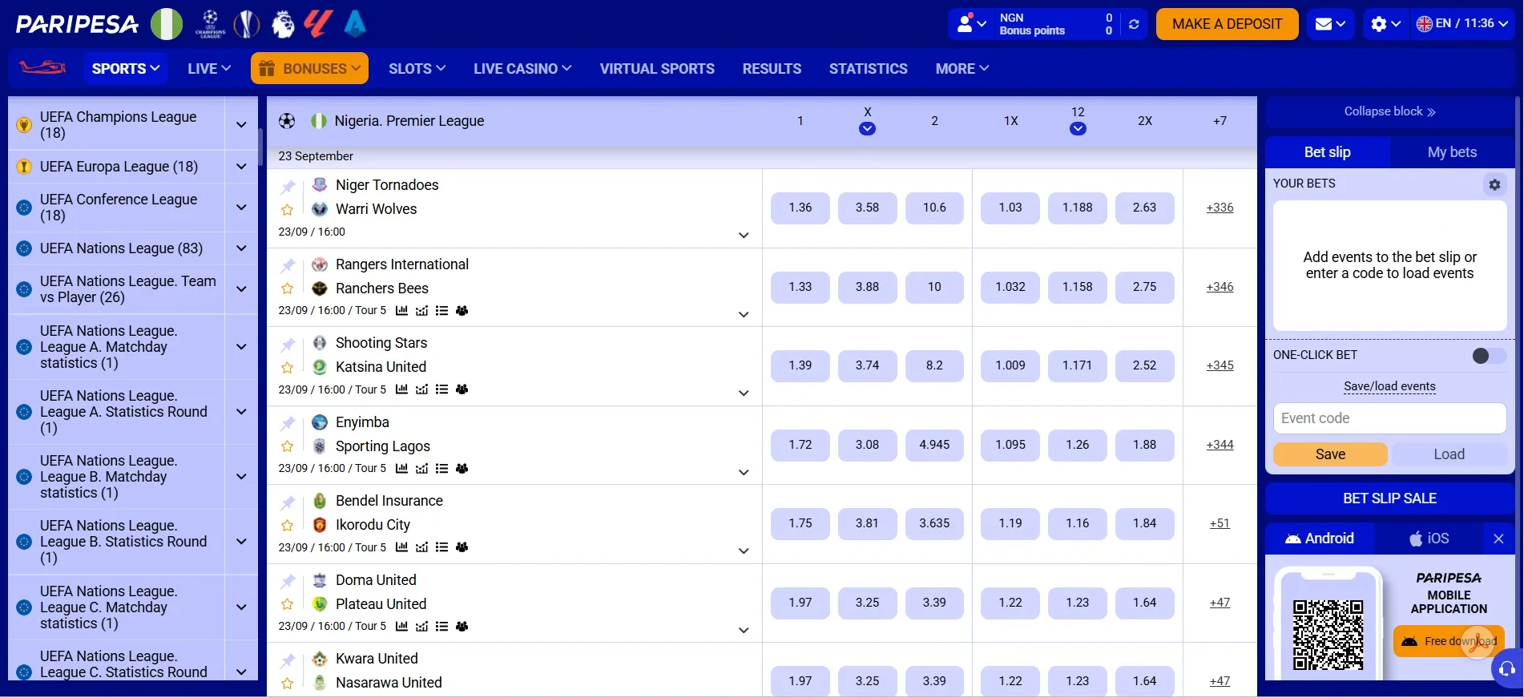The image size is (1524, 698).
Task: Click the Save button in bet slip
Action: tap(1330, 454)
